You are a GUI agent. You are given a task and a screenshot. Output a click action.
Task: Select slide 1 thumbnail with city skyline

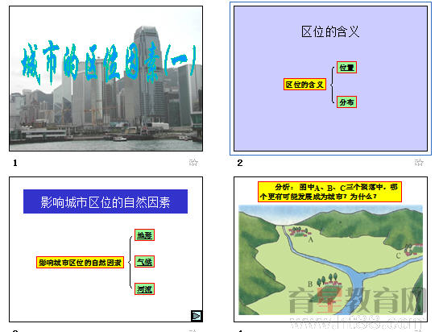(x=106, y=78)
